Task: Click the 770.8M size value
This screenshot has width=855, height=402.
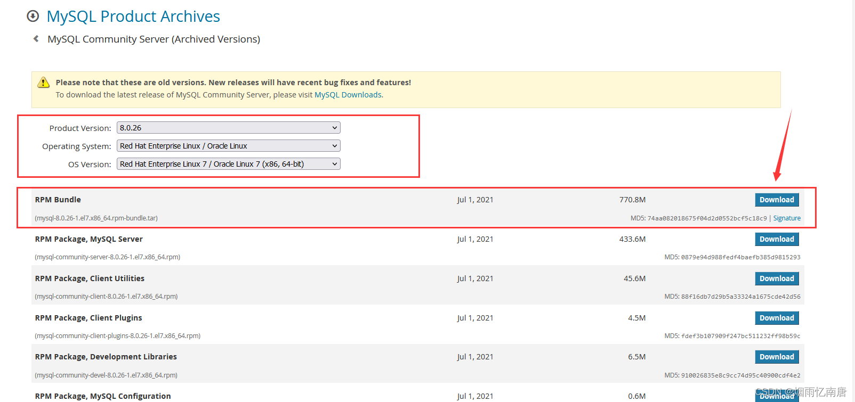Action: pos(632,200)
